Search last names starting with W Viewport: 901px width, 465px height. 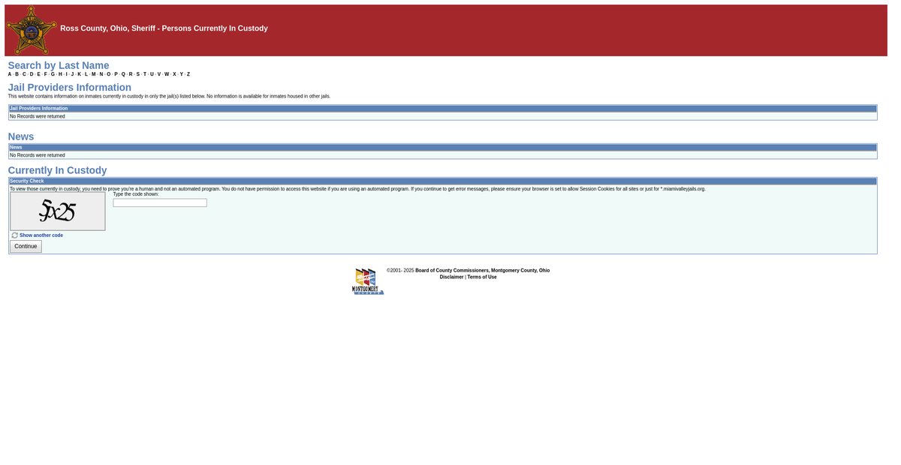167,74
